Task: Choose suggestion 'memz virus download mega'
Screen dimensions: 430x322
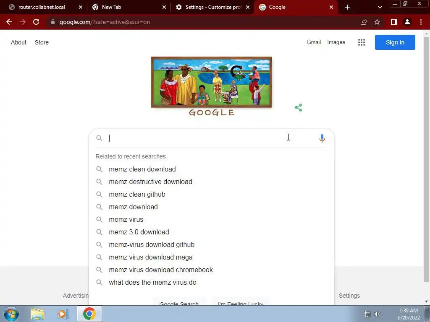Action: click(x=212, y=257)
